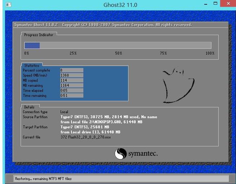The width and height of the screenshot is (236, 184).
Task: Click the 50% mark under progress bar
Action: coord(118,53)
